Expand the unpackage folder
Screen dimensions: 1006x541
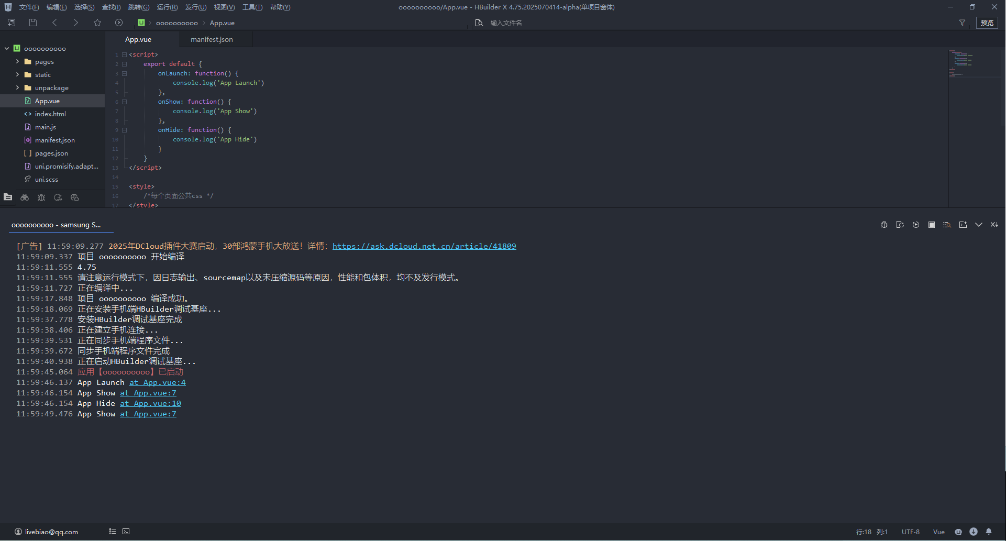[x=17, y=87]
